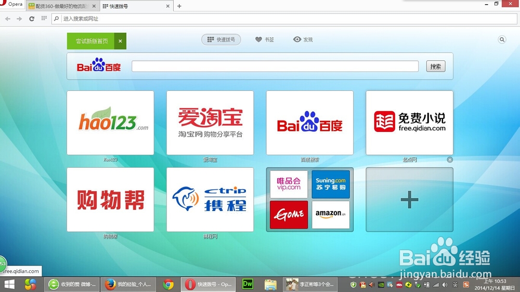520x292 pixels.
Task: Click the Opera menu button
Action: (12, 5)
